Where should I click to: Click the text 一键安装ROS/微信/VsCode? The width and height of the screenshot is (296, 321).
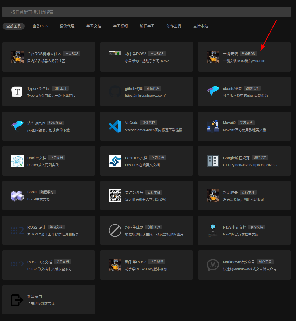click(244, 61)
